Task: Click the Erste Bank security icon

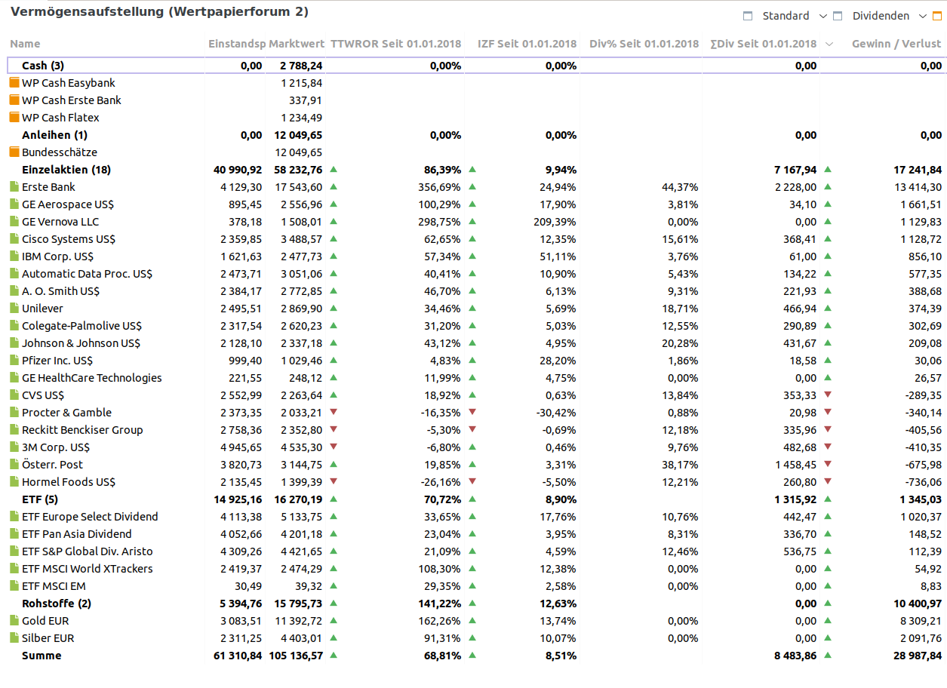Action: point(14,186)
